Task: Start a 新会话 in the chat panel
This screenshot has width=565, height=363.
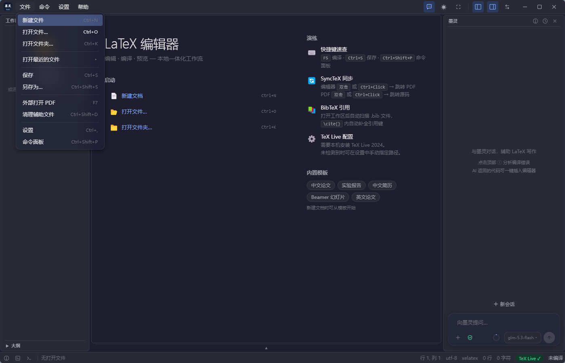Action: coord(504,304)
